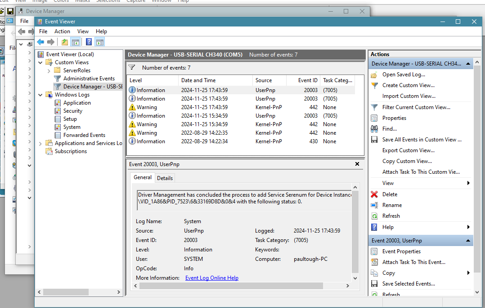The width and height of the screenshot is (485, 308).
Task: Click the blue Help toolbar icon
Action: coord(89,42)
